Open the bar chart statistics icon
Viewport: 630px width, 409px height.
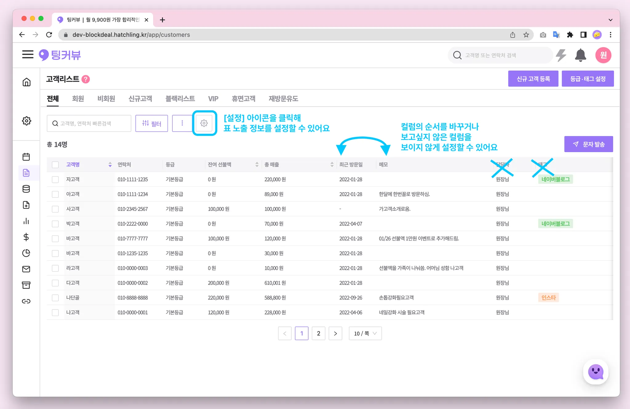(26, 221)
